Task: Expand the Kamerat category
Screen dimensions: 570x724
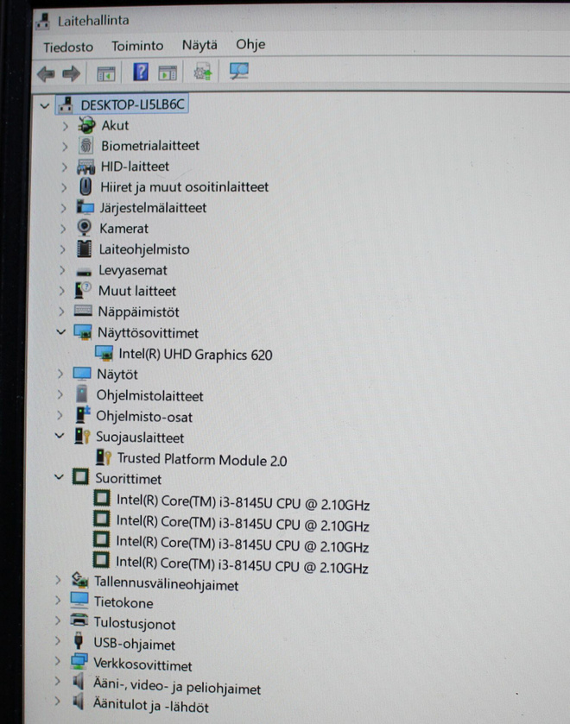Action: [x=63, y=229]
